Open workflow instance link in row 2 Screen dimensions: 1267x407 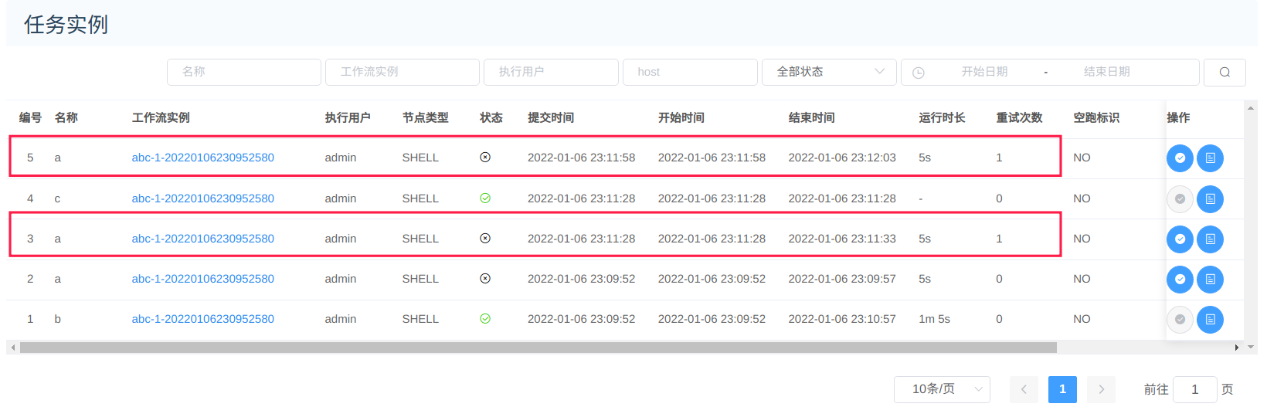pyautogui.click(x=202, y=279)
